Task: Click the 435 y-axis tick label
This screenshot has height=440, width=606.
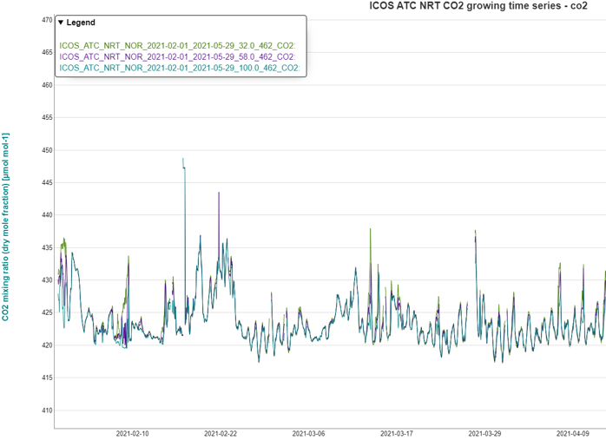Action: 47,248
